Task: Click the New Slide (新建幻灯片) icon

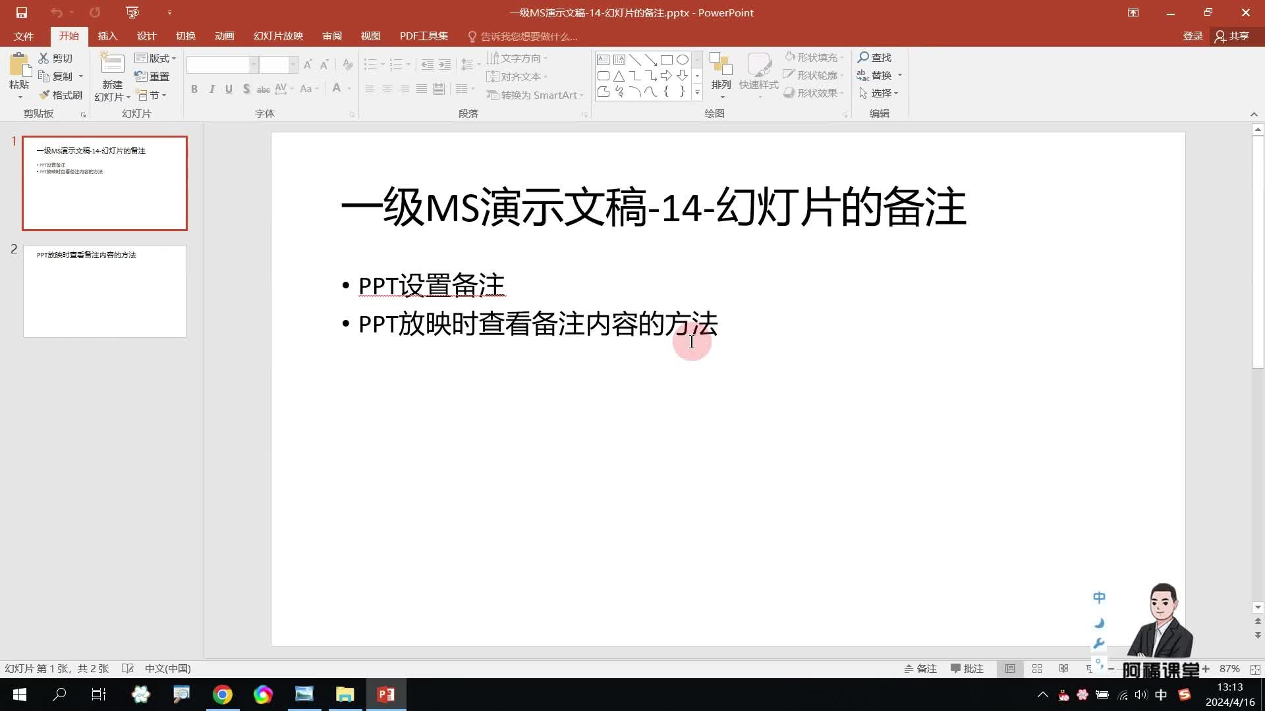Action: [x=112, y=65]
